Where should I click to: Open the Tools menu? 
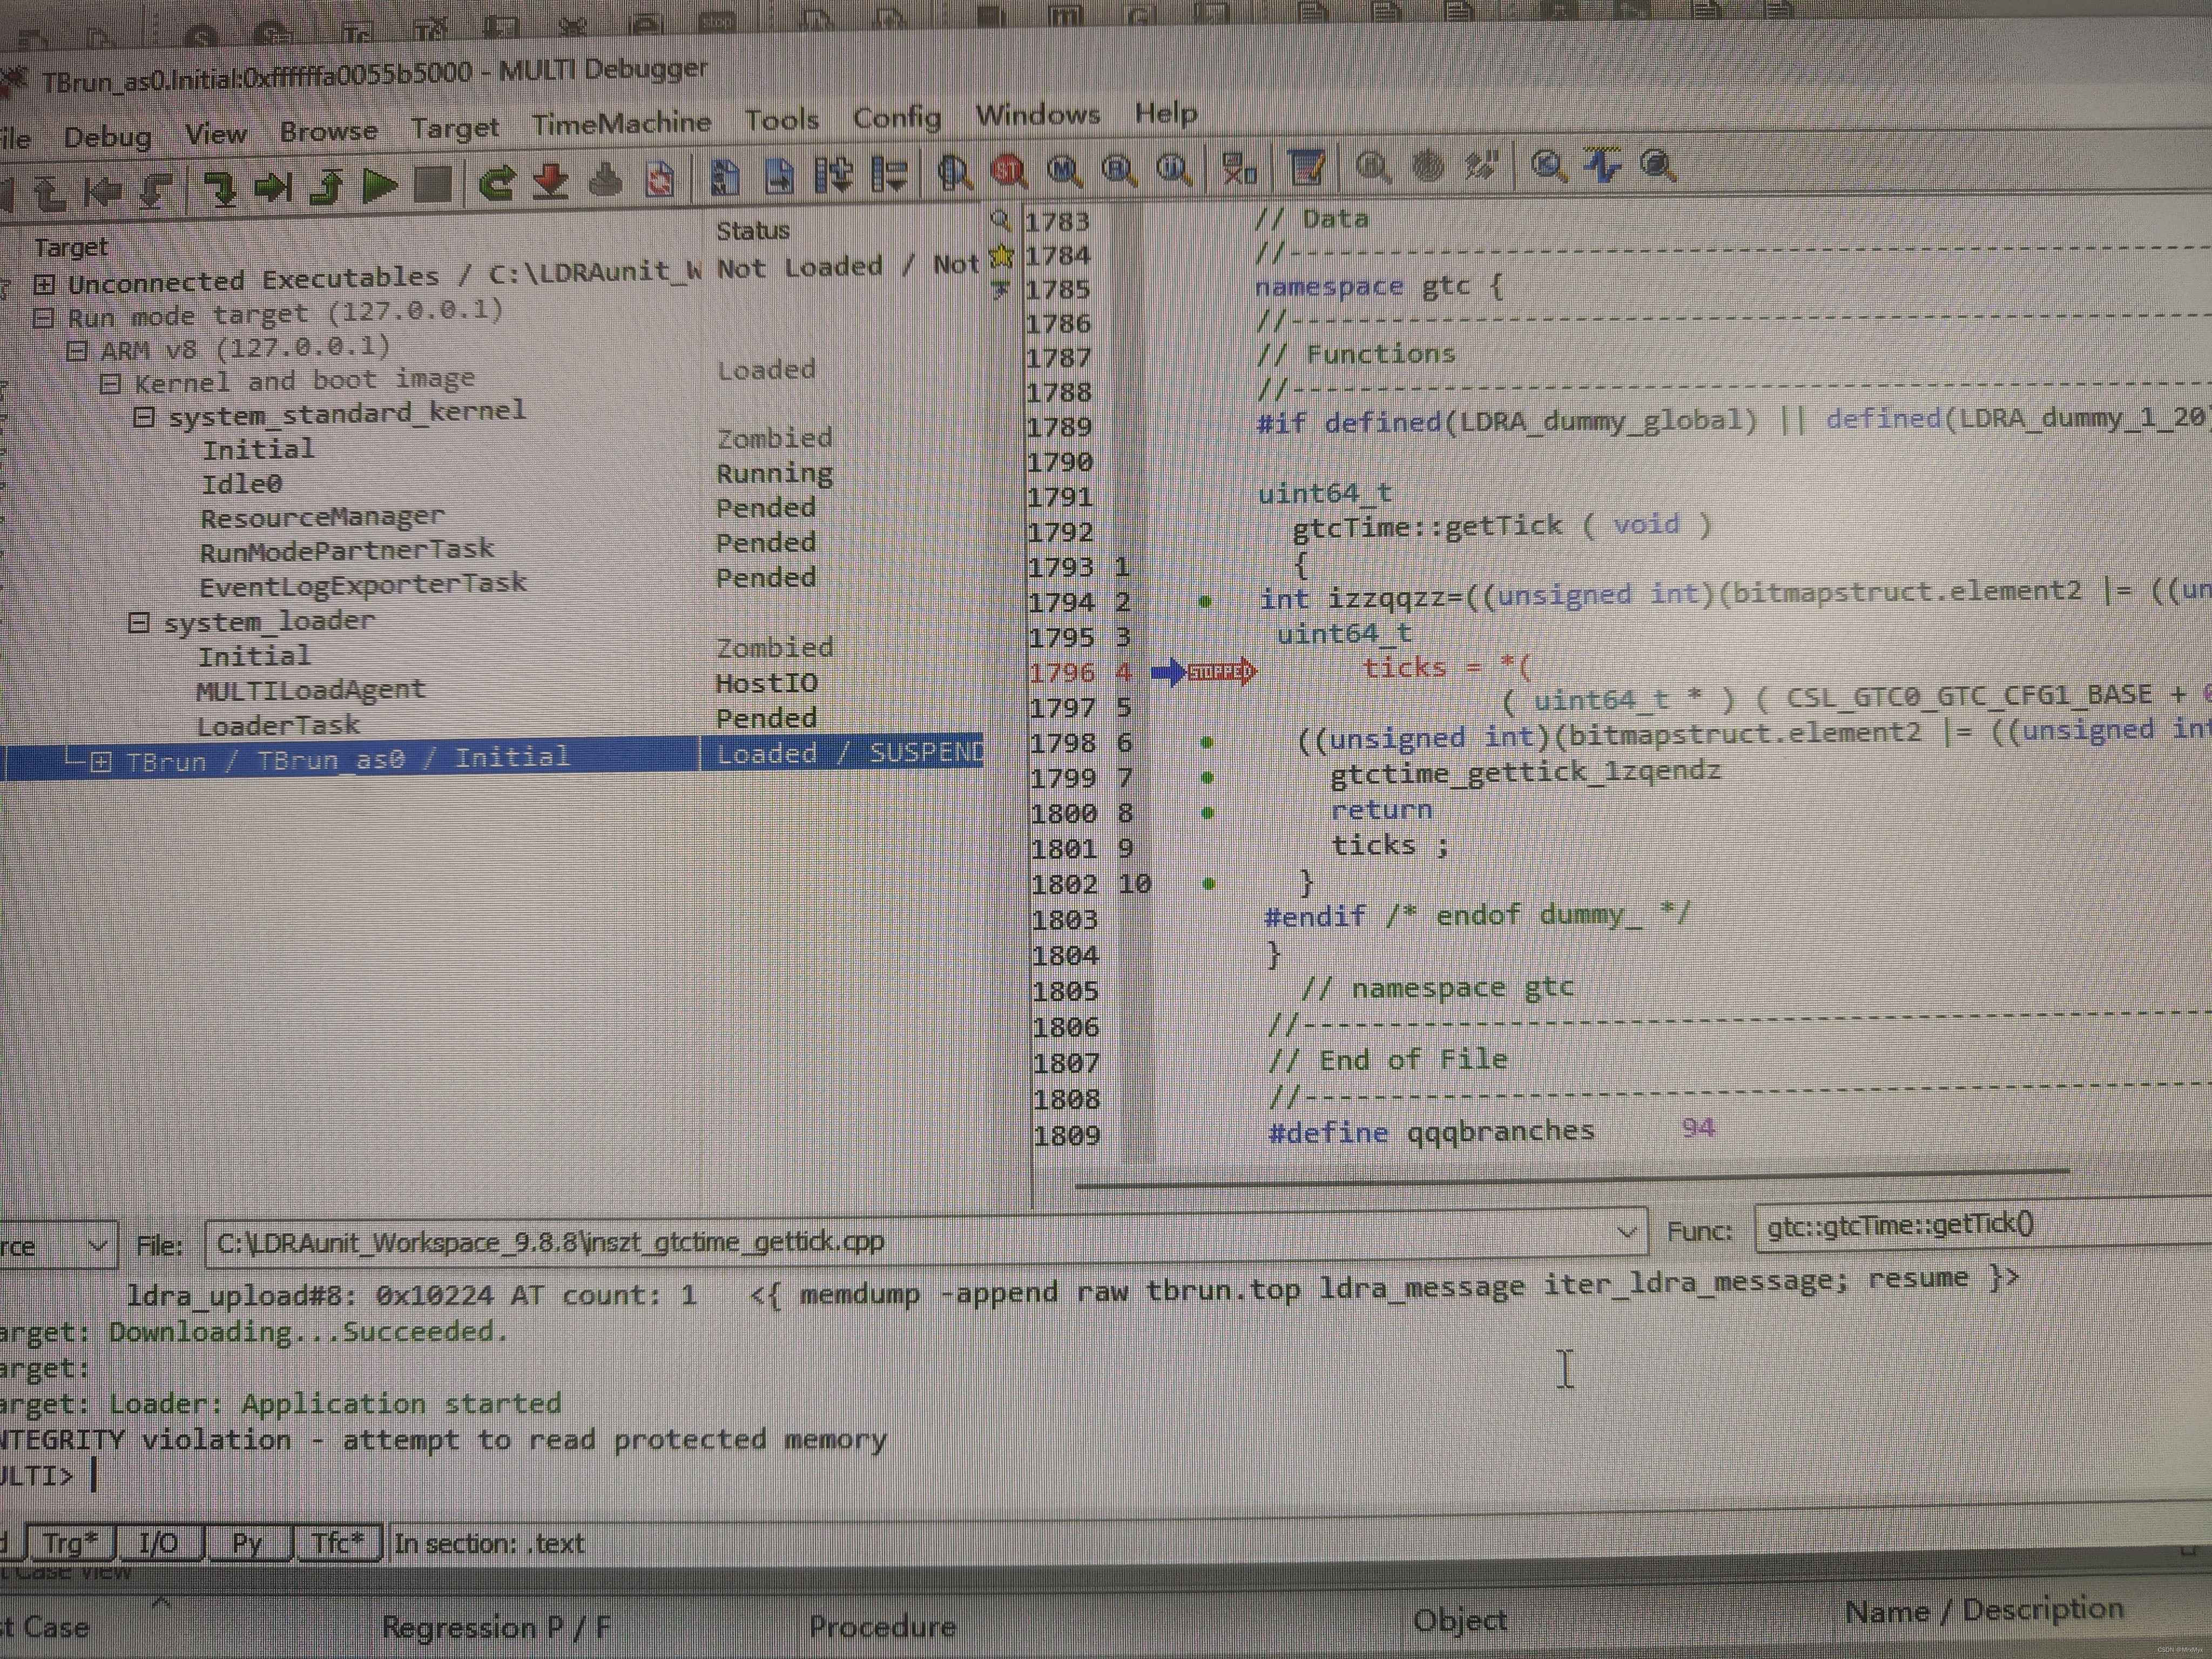tap(782, 120)
